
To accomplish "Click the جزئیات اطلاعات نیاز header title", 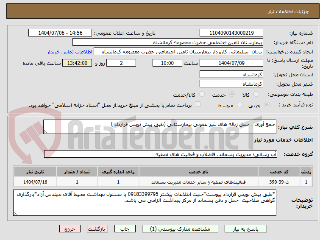I will pyautogui.click(x=288, y=11).
